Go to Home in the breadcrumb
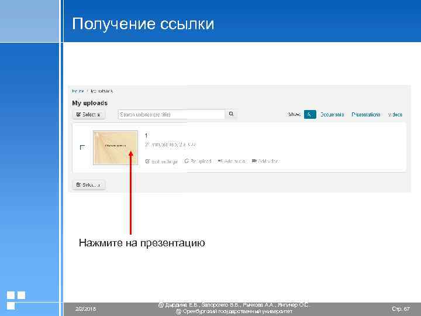Image resolution: width=421 pixels, height=316 pixels. coord(78,91)
